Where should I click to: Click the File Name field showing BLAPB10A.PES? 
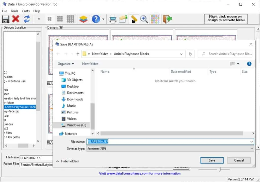36,158
